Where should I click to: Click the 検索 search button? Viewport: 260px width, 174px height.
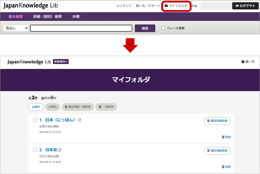click(145, 28)
